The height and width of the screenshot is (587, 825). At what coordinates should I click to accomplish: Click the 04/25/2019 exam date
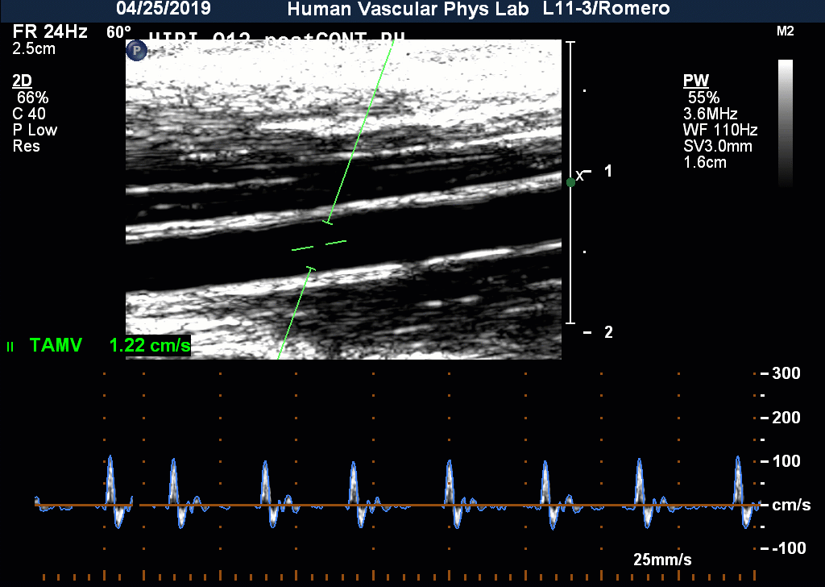[164, 10]
